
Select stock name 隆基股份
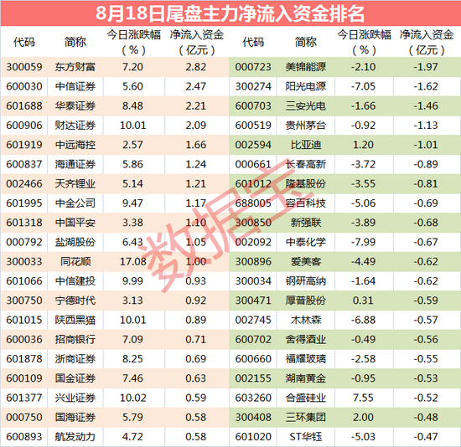click(x=306, y=184)
